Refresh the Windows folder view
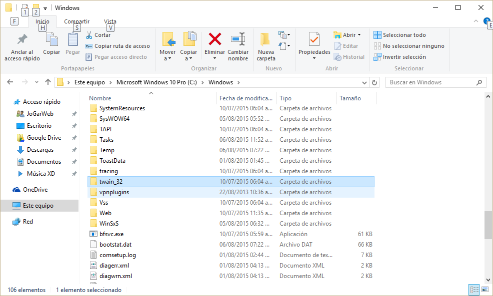 pyautogui.click(x=374, y=82)
